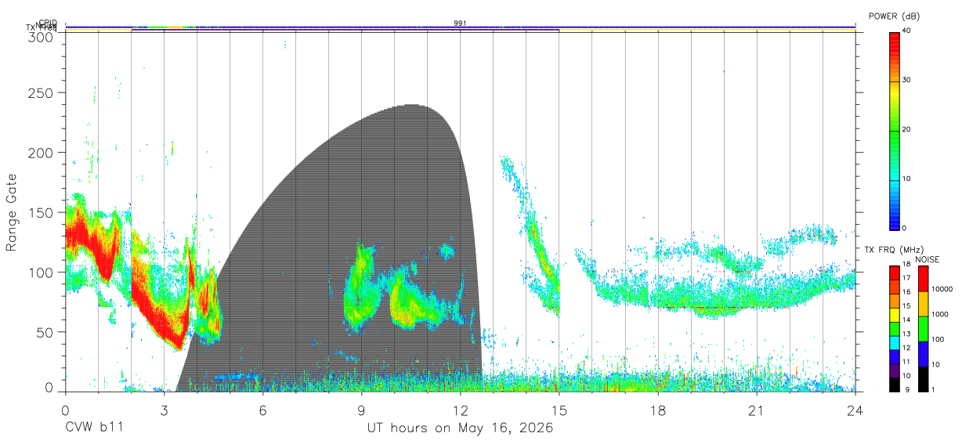Select the yellow swatch in the NOISE legend
The width and height of the screenshot is (962, 444).
point(923,303)
